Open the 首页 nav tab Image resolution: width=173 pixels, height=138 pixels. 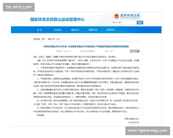[x=40, y=30]
